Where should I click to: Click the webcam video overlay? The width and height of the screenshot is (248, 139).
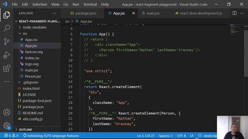click(232, 127)
